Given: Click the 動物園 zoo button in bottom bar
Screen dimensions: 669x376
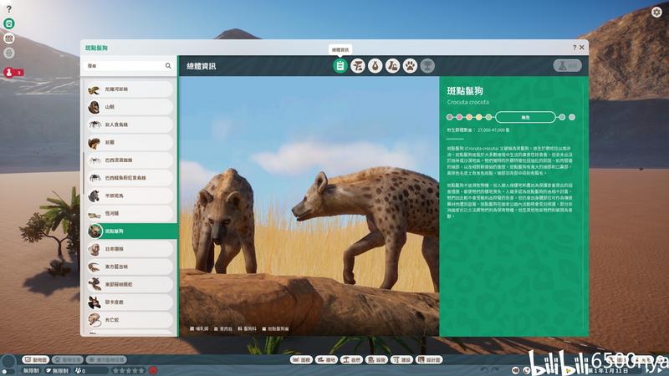Looking at the screenshot, I should tap(36, 360).
